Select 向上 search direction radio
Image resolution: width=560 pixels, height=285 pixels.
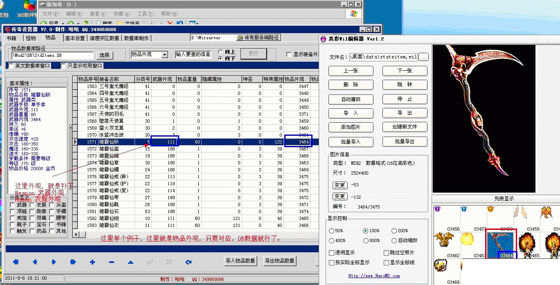[x=221, y=52]
